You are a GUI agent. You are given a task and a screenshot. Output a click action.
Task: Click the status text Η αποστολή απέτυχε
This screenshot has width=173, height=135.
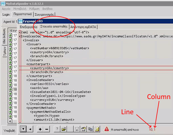click(x=125, y=130)
